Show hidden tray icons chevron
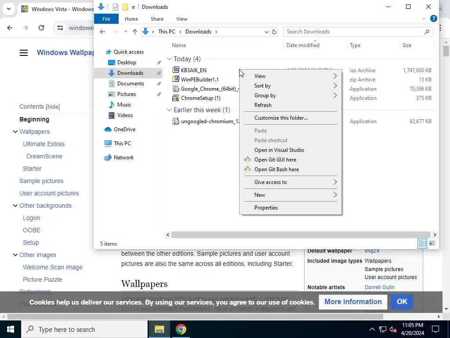 [372, 329]
